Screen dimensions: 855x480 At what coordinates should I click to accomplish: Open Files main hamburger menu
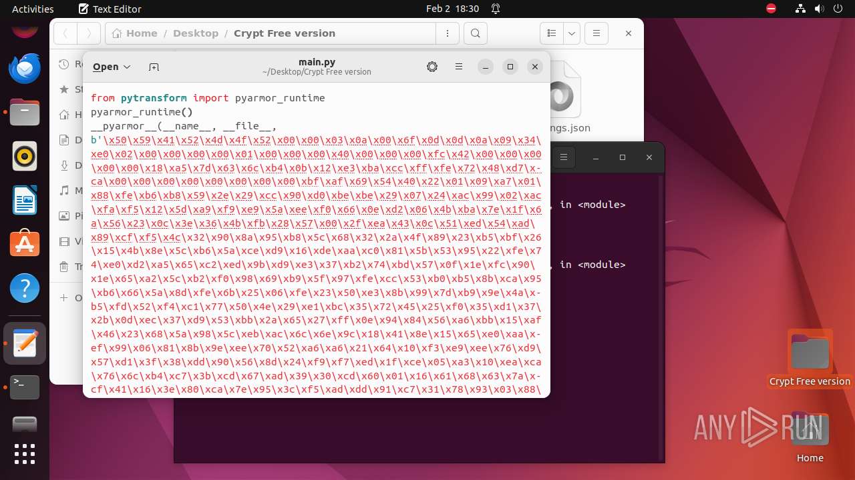coord(596,33)
